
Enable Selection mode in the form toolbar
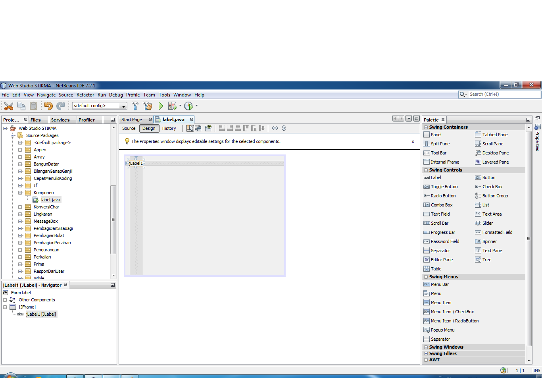point(190,128)
